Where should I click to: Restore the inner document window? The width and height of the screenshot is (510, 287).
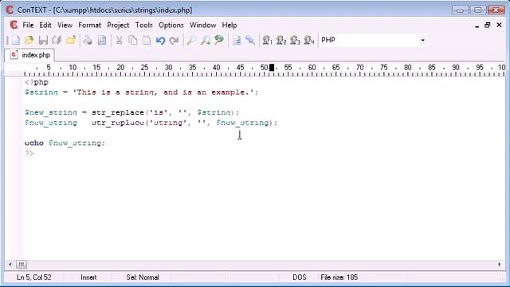click(x=487, y=25)
